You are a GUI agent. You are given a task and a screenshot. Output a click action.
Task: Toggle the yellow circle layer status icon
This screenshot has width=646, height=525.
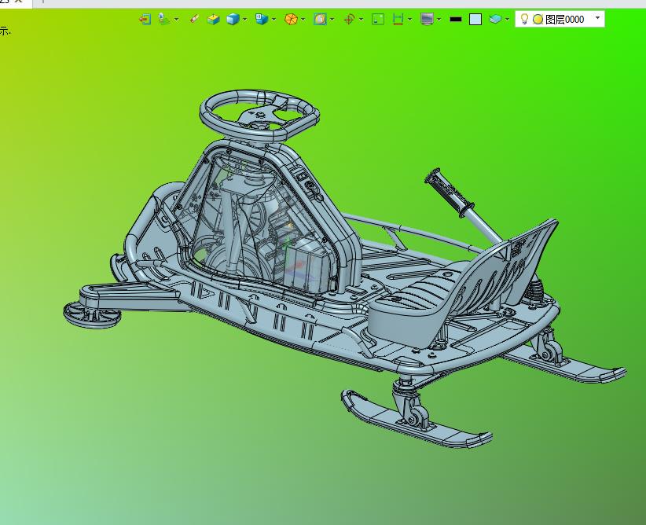coord(538,19)
